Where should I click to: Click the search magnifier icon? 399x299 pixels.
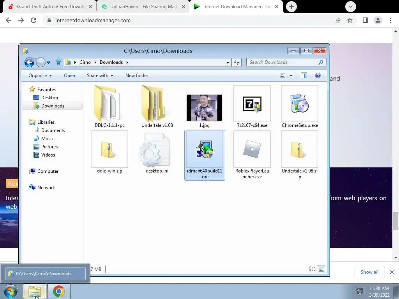(321, 62)
